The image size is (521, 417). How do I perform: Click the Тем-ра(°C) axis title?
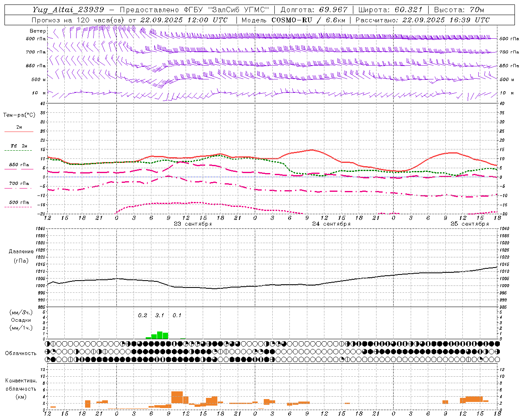click(19, 115)
